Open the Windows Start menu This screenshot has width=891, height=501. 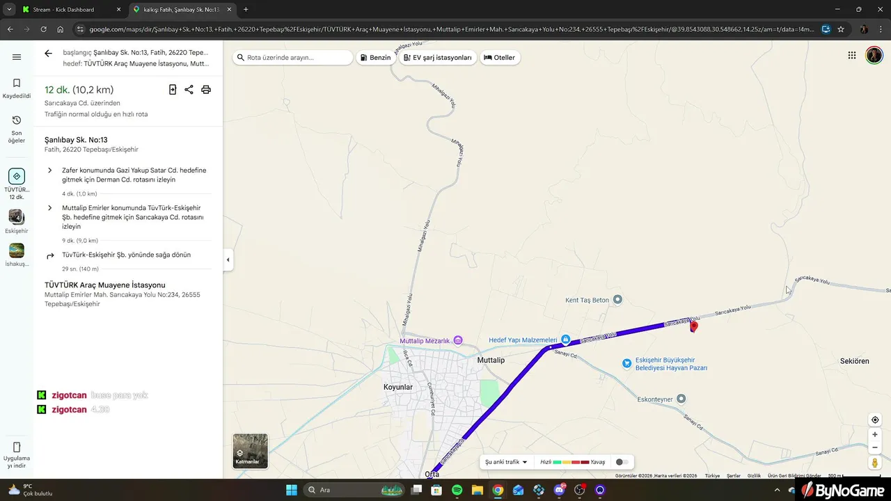click(x=292, y=490)
